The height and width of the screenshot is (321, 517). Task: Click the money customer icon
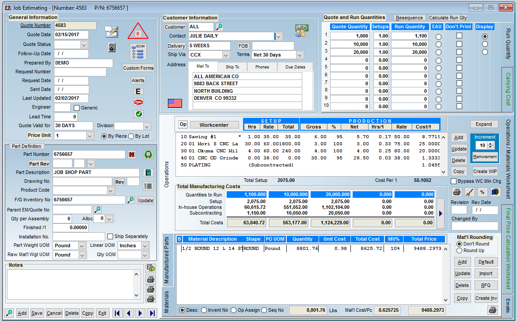coord(301,30)
